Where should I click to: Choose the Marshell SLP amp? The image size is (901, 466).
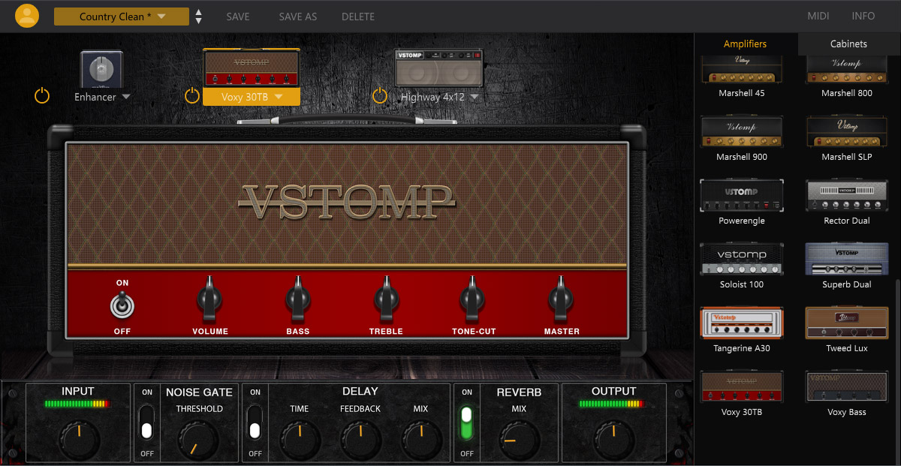[x=846, y=131]
